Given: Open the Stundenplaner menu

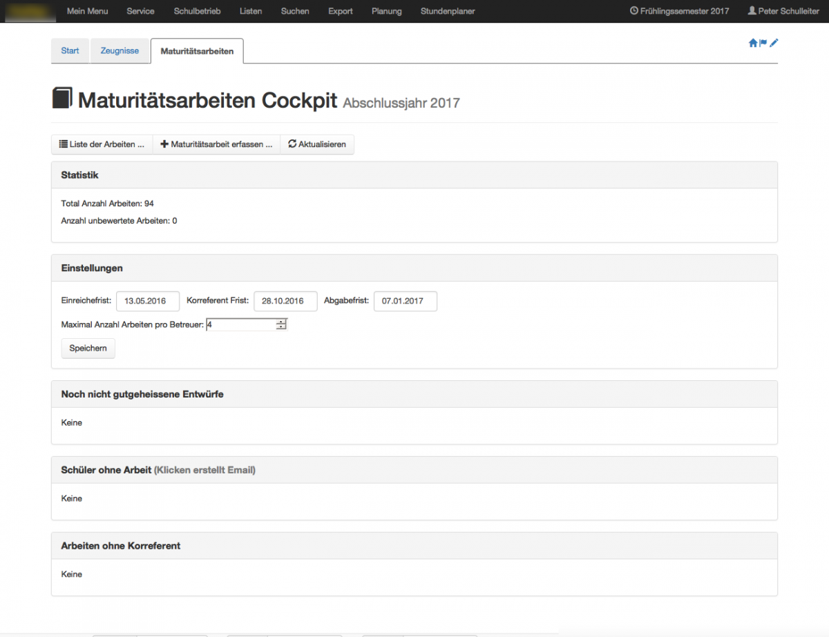Looking at the screenshot, I should pyautogui.click(x=448, y=11).
